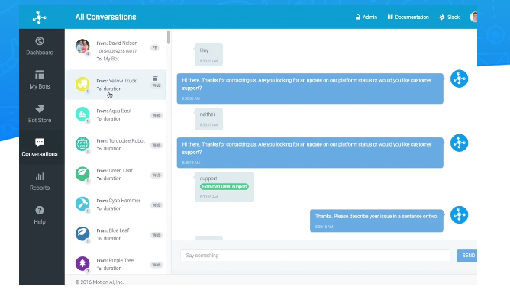Click 'From: Purple Tree' text
The width and height of the screenshot is (510, 293).
(x=115, y=260)
